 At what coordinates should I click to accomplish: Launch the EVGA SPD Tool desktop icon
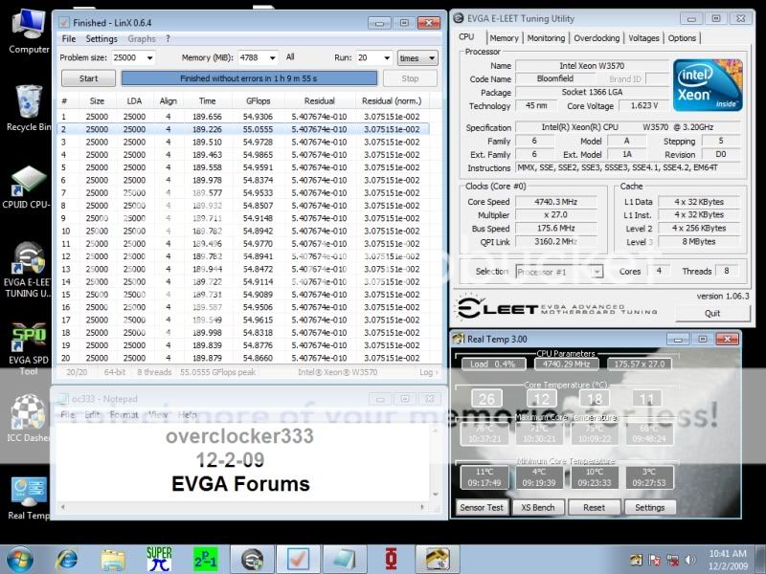(x=29, y=338)
